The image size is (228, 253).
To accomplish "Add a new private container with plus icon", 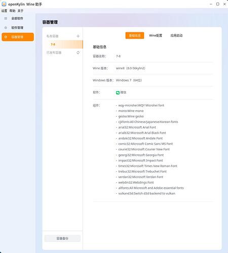I will [x=78, y=36].
